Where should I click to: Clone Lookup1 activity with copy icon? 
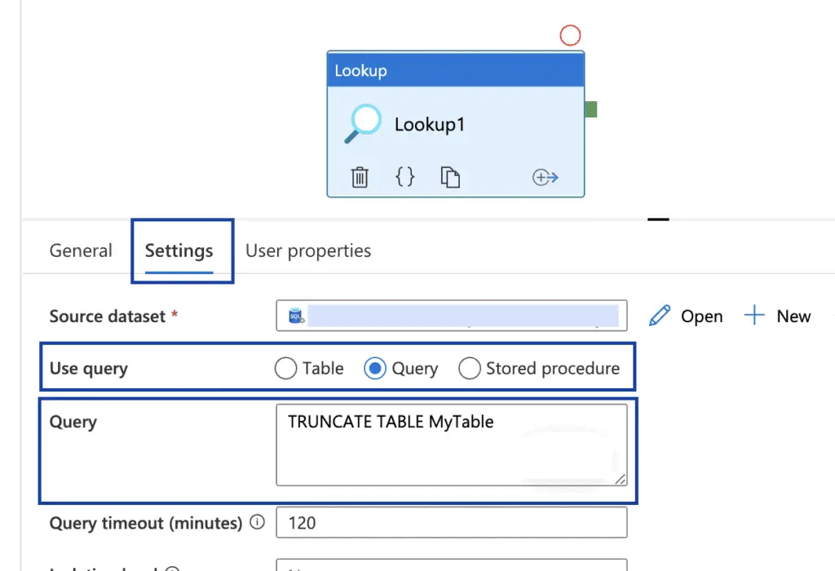(450, 177)
